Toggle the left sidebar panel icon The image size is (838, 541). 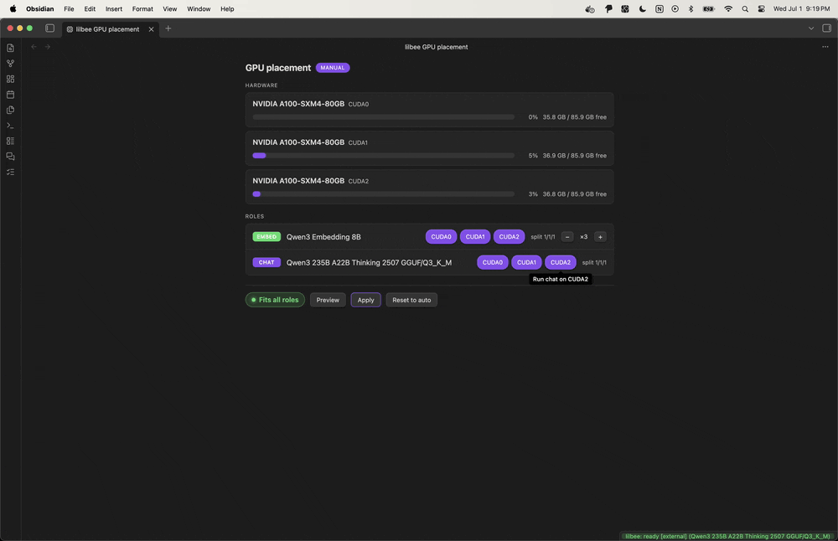pos(49,28)
